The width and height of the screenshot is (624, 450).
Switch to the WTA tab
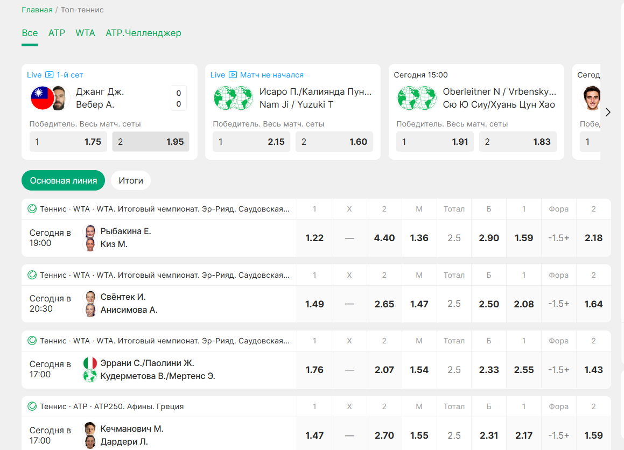(85, 33)
